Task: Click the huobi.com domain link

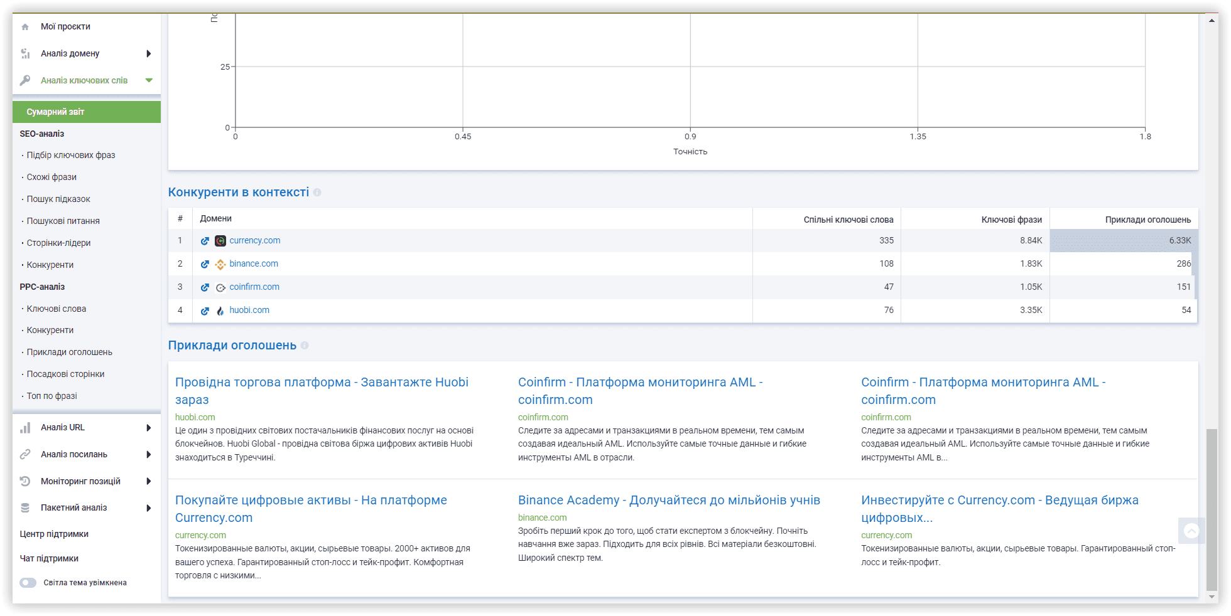Action: pyautogui.click(x=249, y=310)
